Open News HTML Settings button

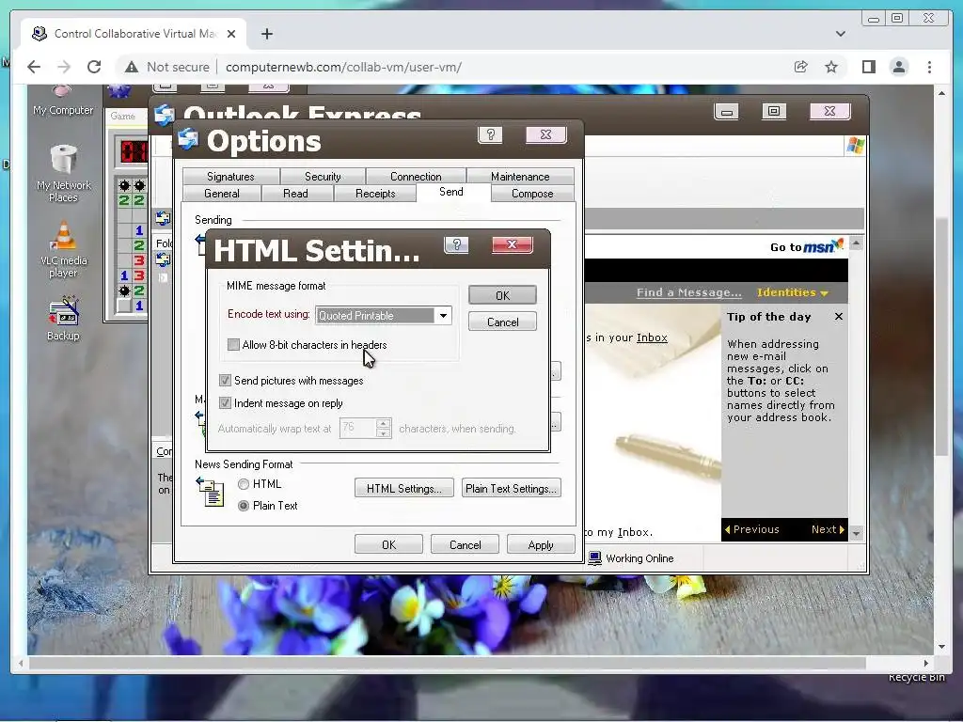[x=404, y=489]
